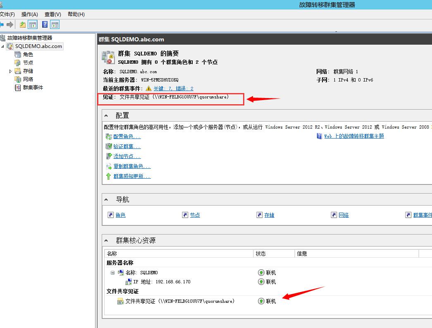Viewport: 432px width, 328px height.
Task: Sort core resources by 信息 column header
Action: [356, 254]
